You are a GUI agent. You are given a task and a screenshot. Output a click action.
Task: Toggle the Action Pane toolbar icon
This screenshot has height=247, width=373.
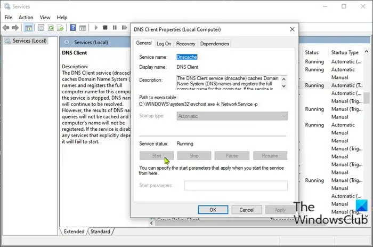[x=83, y=28]
